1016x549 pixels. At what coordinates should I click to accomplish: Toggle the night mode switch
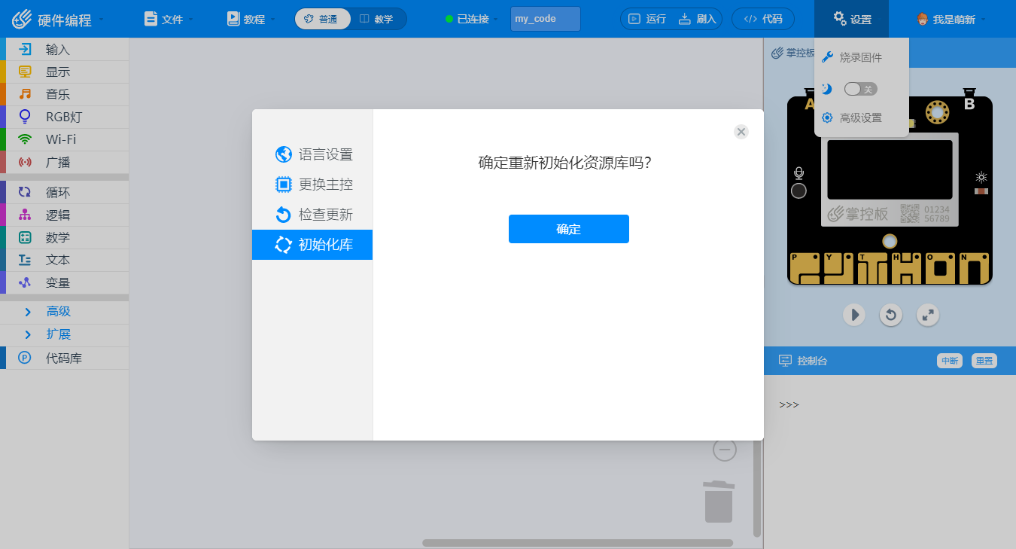click(x=861, y=89)
